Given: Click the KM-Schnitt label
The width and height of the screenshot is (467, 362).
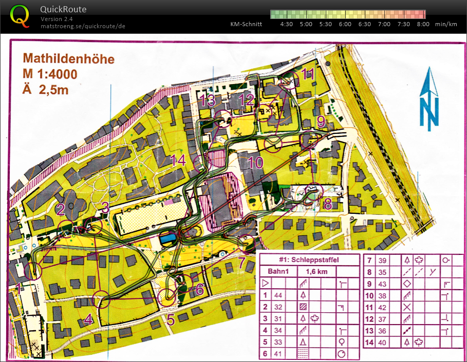Looking at the screenshot, I should [x=247, y=24].
